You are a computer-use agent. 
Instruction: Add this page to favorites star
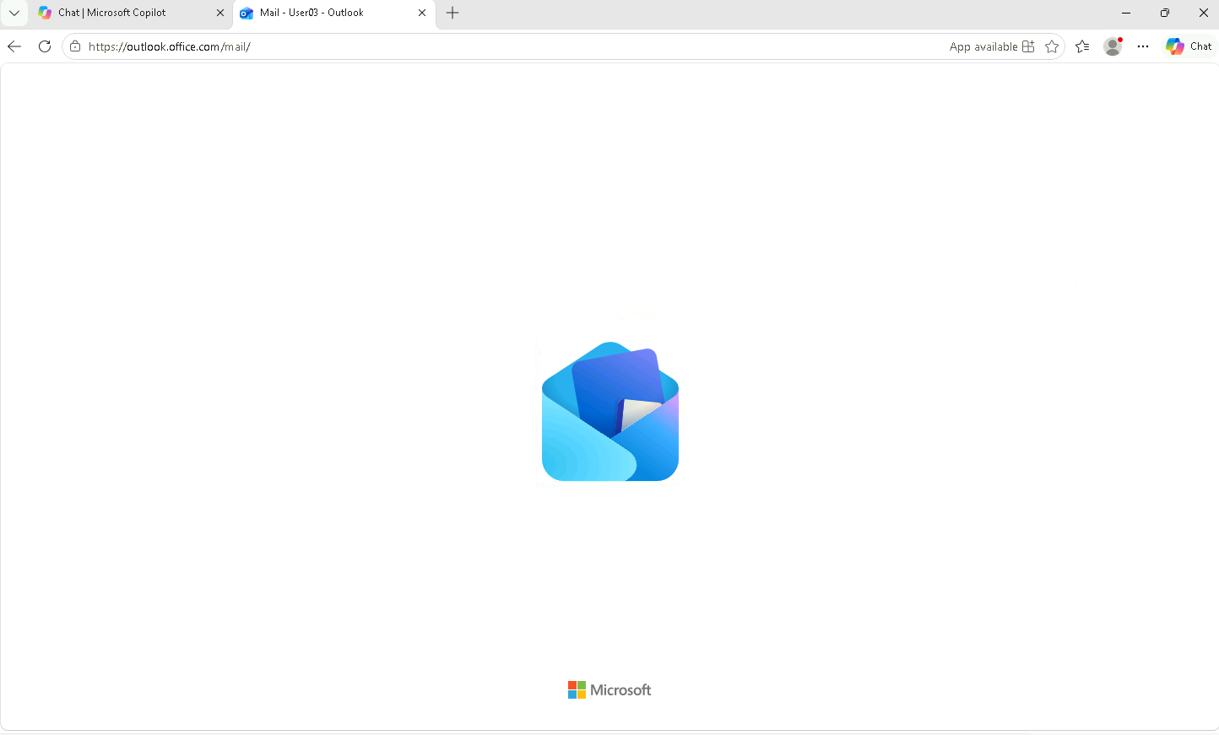click(1052, 46)
